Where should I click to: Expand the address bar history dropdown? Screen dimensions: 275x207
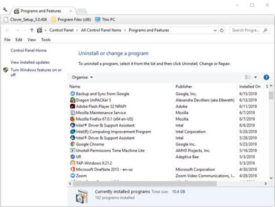[x=215, y=30]
